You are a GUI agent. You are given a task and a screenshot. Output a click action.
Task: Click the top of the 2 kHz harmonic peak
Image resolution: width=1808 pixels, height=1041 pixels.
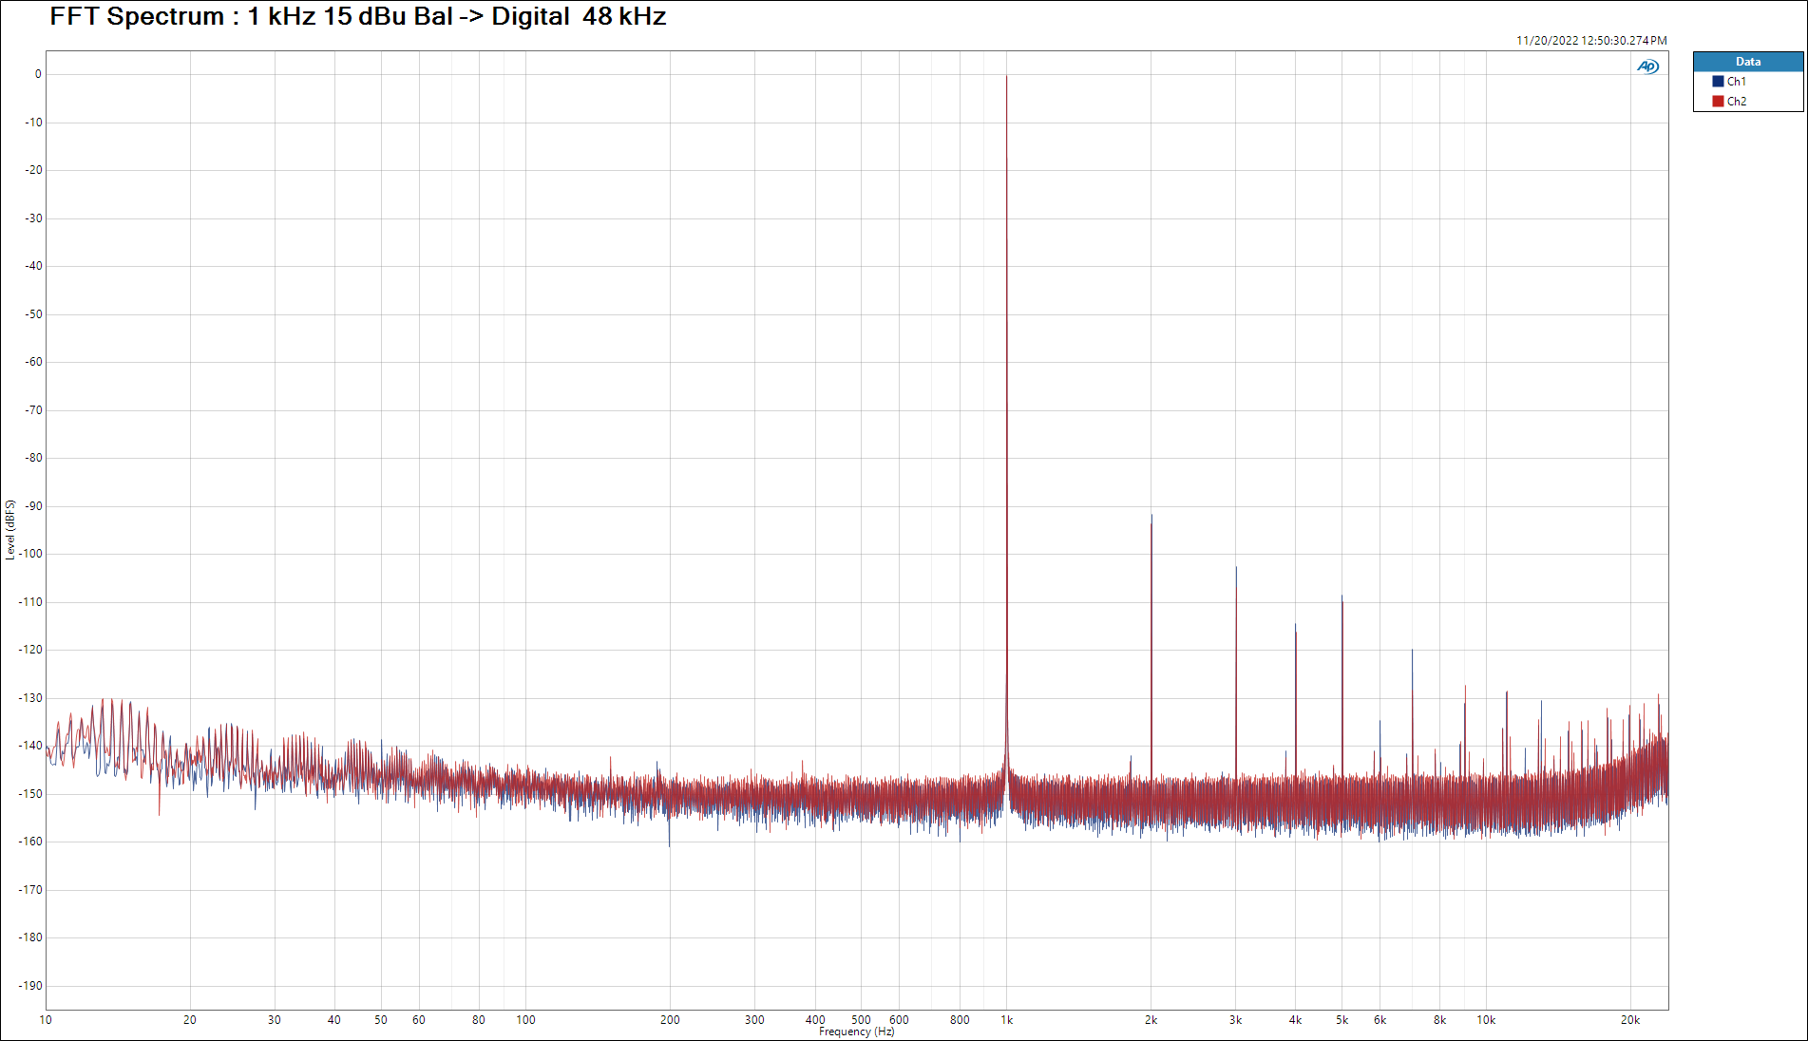(1151, 517)
